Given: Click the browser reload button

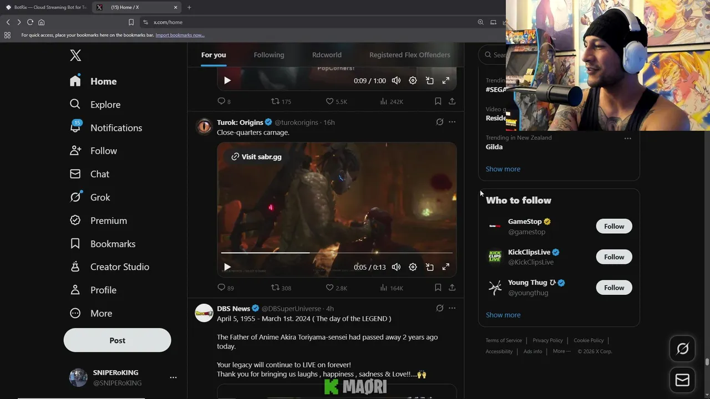Looking at the screenshot, I should 30,22.
